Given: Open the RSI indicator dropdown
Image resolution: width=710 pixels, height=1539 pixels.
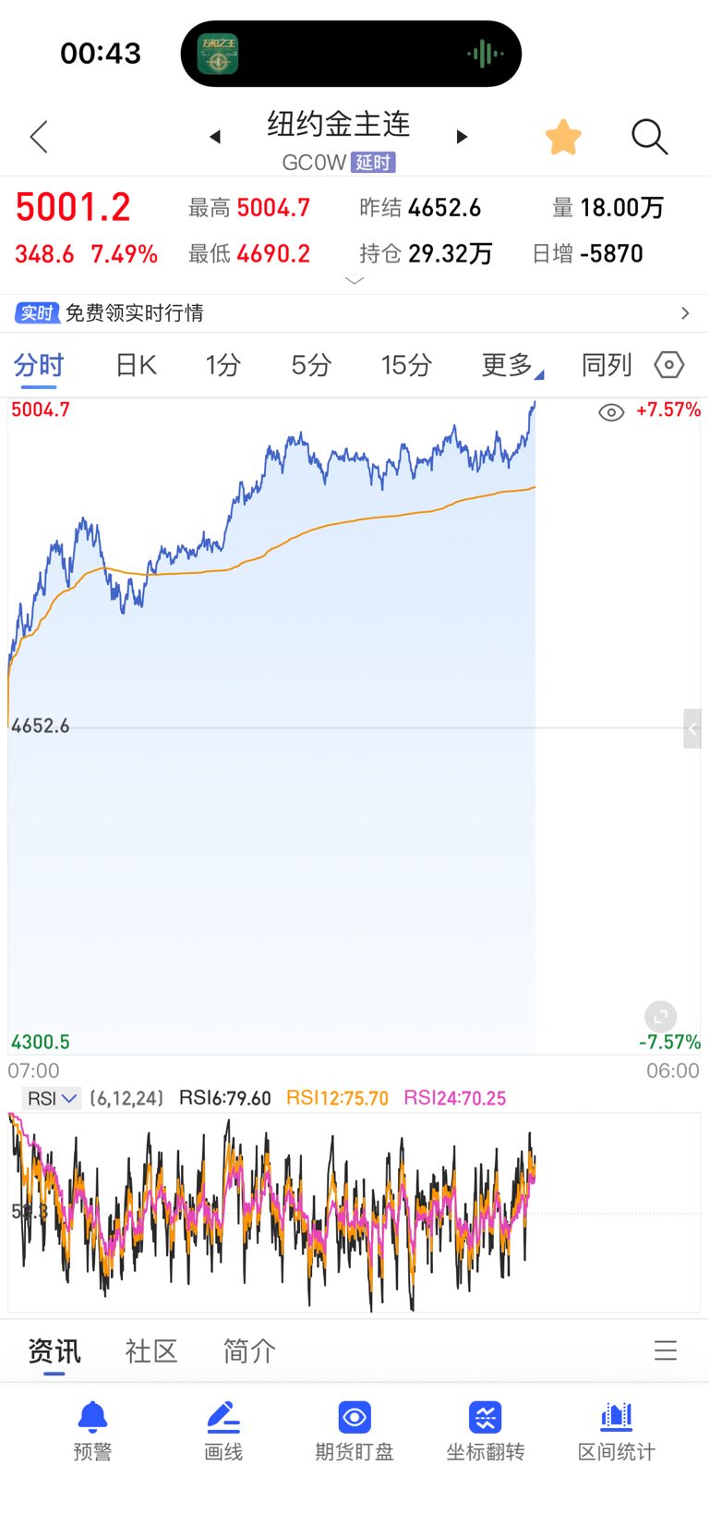Looking at the screenshot, I should click(x=52, y=1098).
